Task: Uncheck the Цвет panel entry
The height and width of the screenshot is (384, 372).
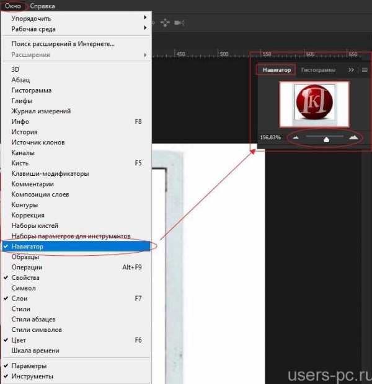Action: (x=76, y=340)
